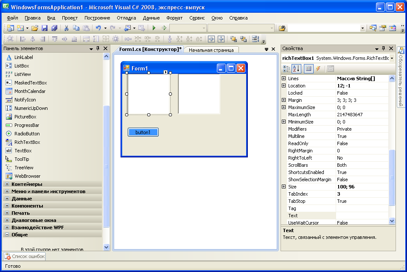Expand the Location property row

(x=283, y=86)
